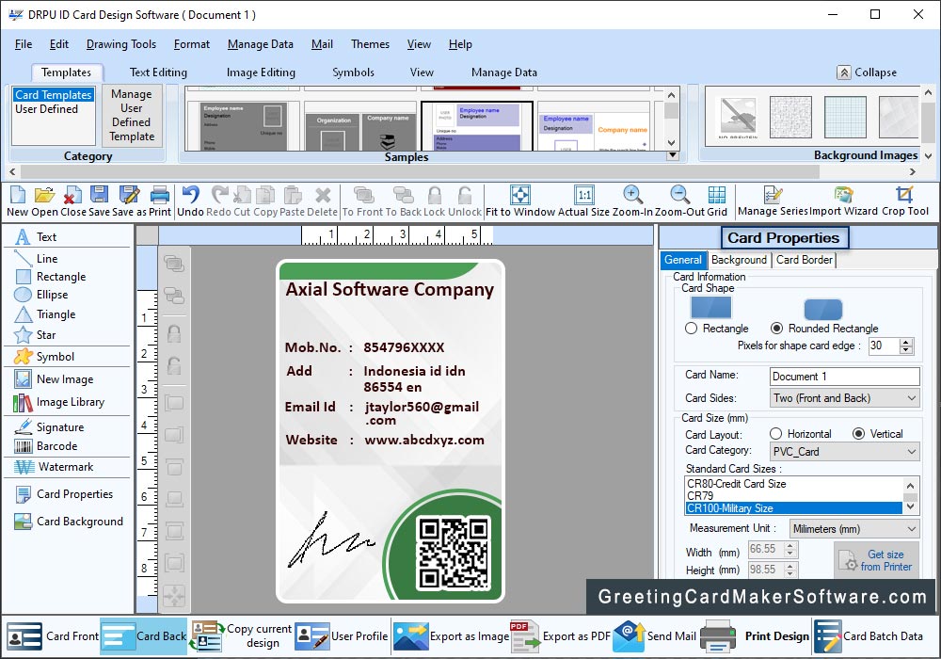The height and width of the screenshot is (659, 941).
Task: Click Get size from Printer button
Action: tap(875, 560)
